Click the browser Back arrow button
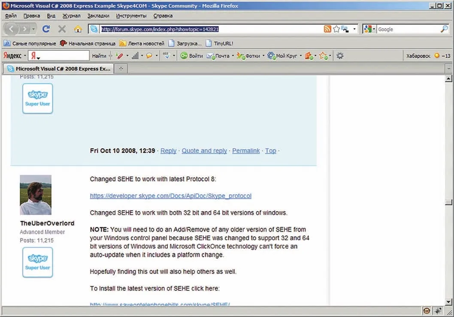This screenshot has width=454, height=317. coord(12,29)
